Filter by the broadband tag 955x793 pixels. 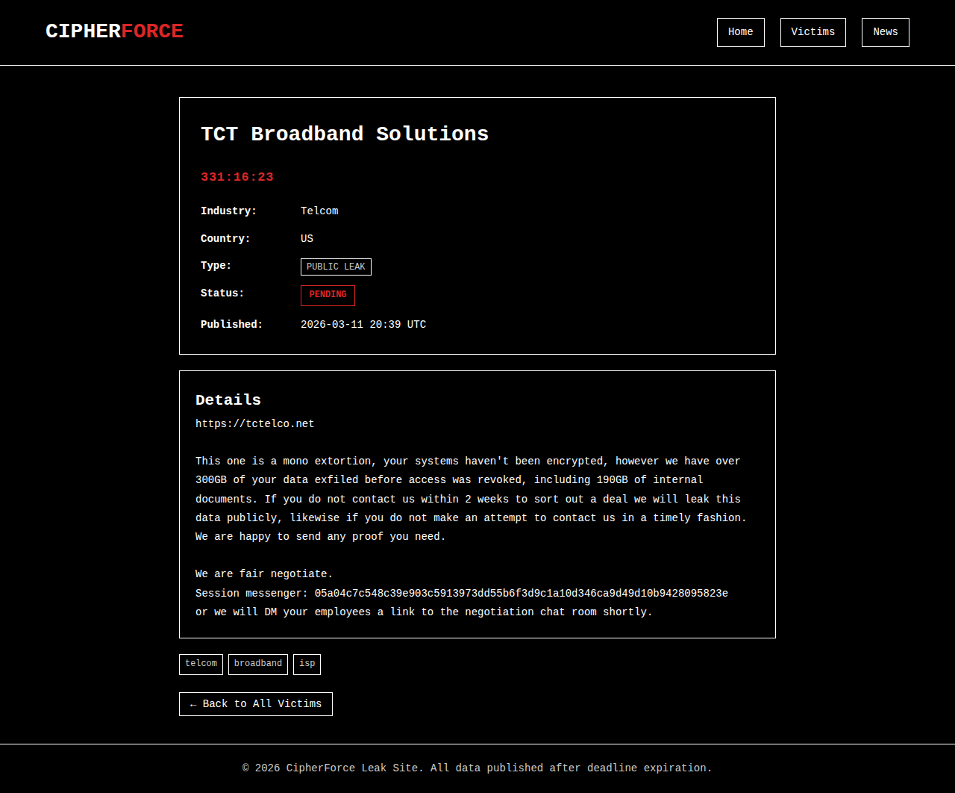[257, 664]
